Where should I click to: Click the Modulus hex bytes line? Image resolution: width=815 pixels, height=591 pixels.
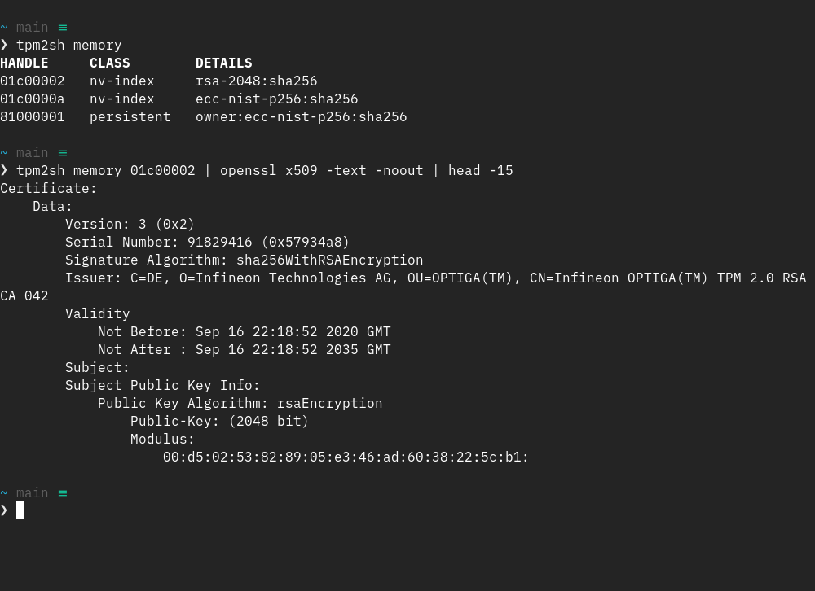point(346,457)
